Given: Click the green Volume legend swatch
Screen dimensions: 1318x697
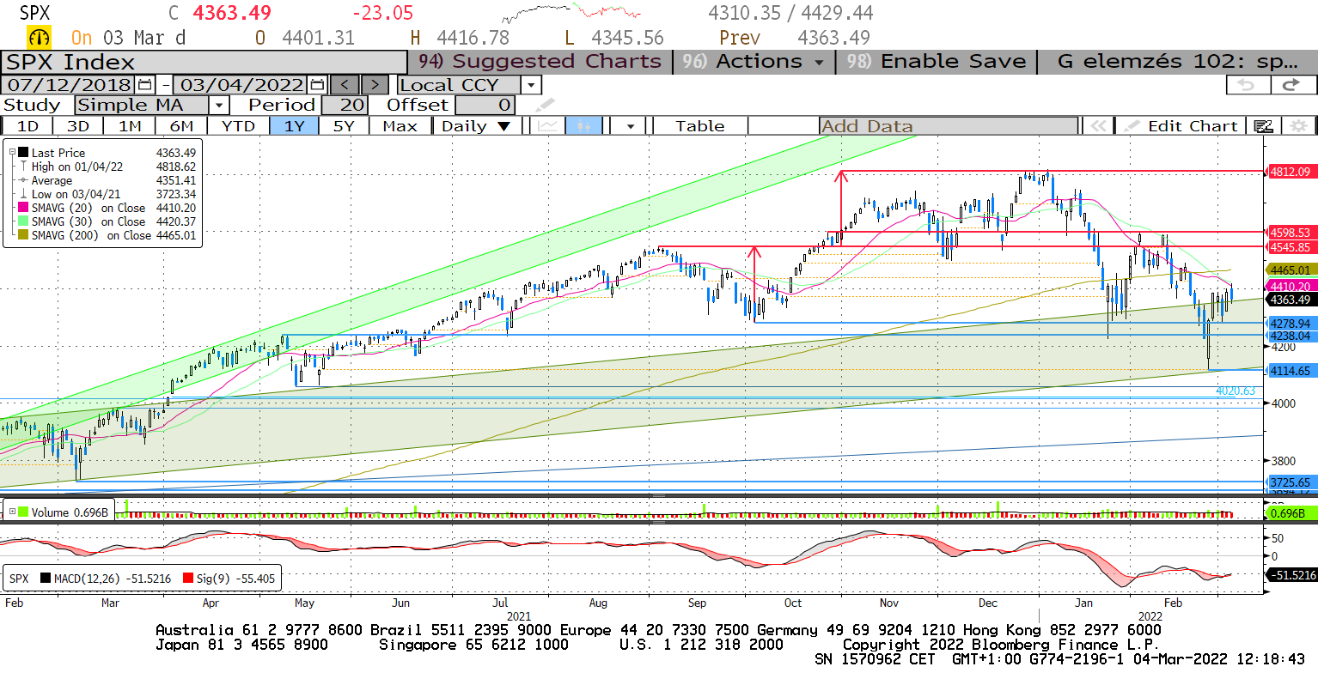Looking at the screenshot, I should coord(24,512).
